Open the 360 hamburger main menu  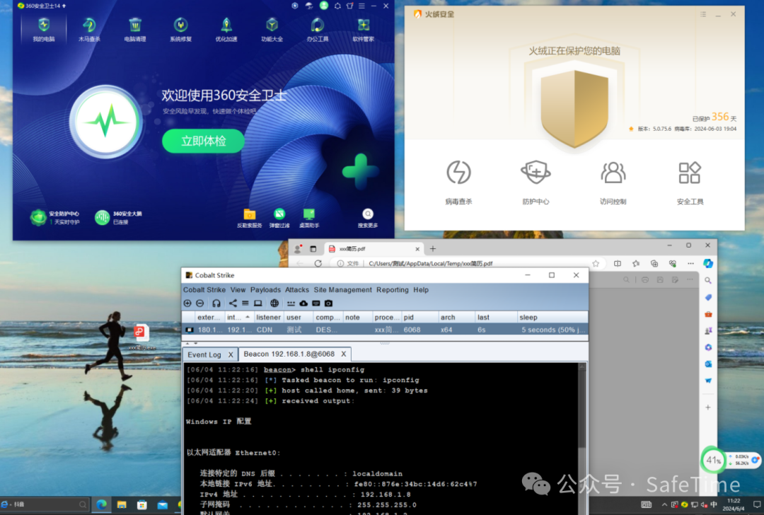361,6
